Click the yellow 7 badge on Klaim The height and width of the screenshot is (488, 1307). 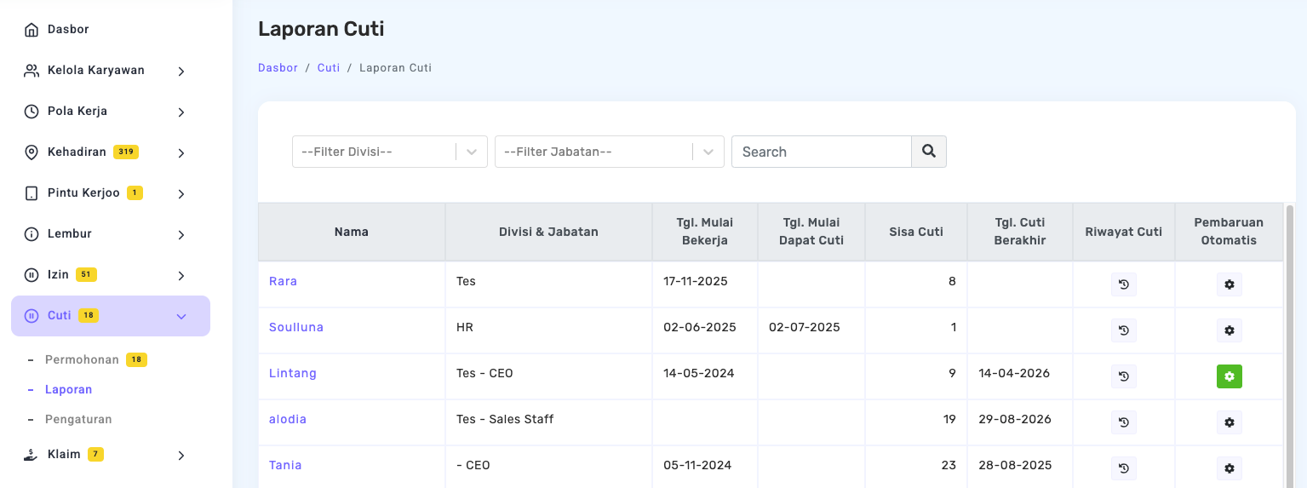click(x=96, y=455)
